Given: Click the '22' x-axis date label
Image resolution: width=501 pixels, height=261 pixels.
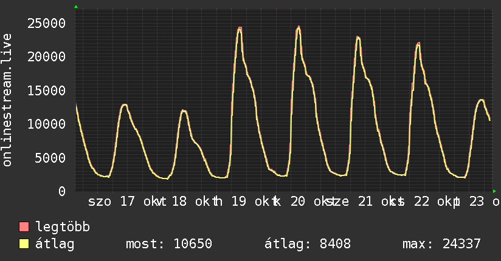Looking at the screenshot, I should pyautogui.click(x=422, y=202).
